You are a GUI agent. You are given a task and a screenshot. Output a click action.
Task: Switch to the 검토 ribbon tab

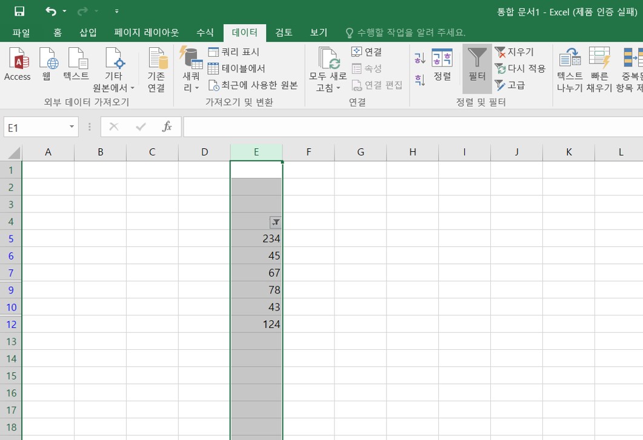[x=282, y=33]
